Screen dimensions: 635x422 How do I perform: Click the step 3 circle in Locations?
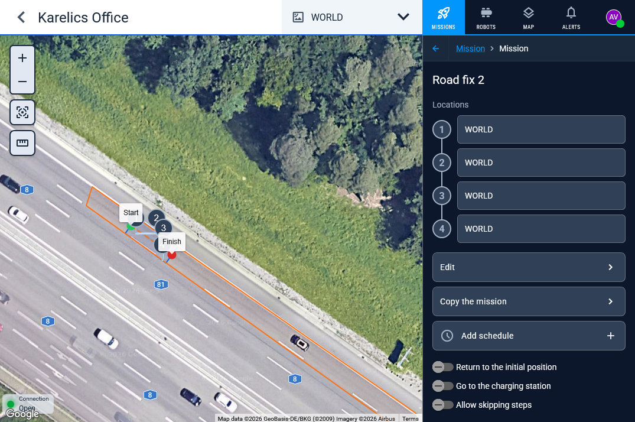tap(442, 196)
